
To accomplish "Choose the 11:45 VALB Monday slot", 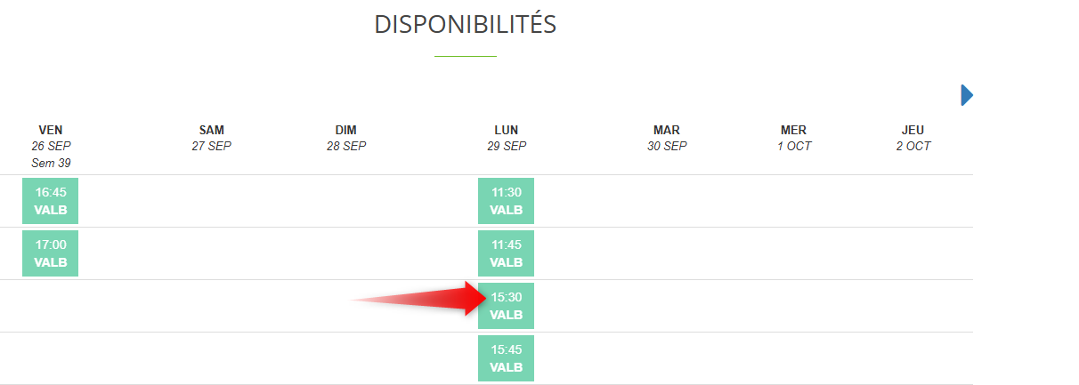I will pos(506,253).
